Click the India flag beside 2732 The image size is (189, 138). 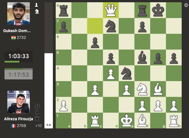[x=13, y=38]
